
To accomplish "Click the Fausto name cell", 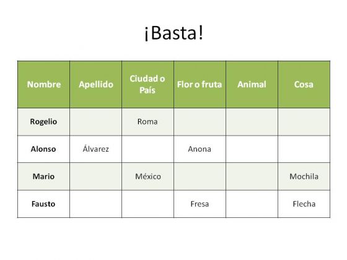I will pyautogui.click(x=43, y=204).
